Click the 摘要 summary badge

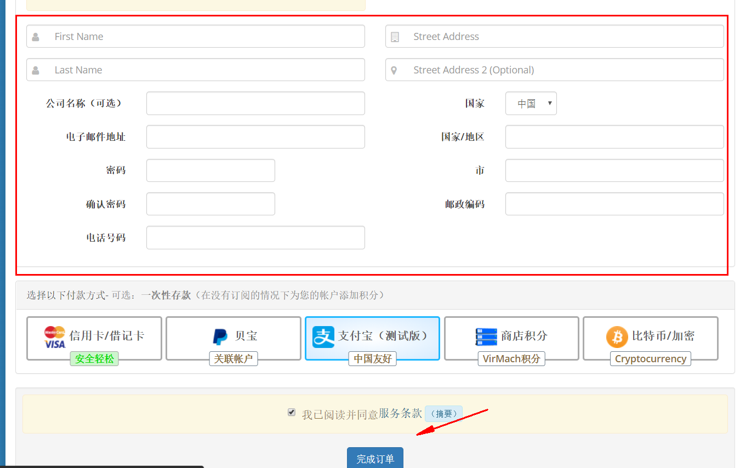pos(443,414)
